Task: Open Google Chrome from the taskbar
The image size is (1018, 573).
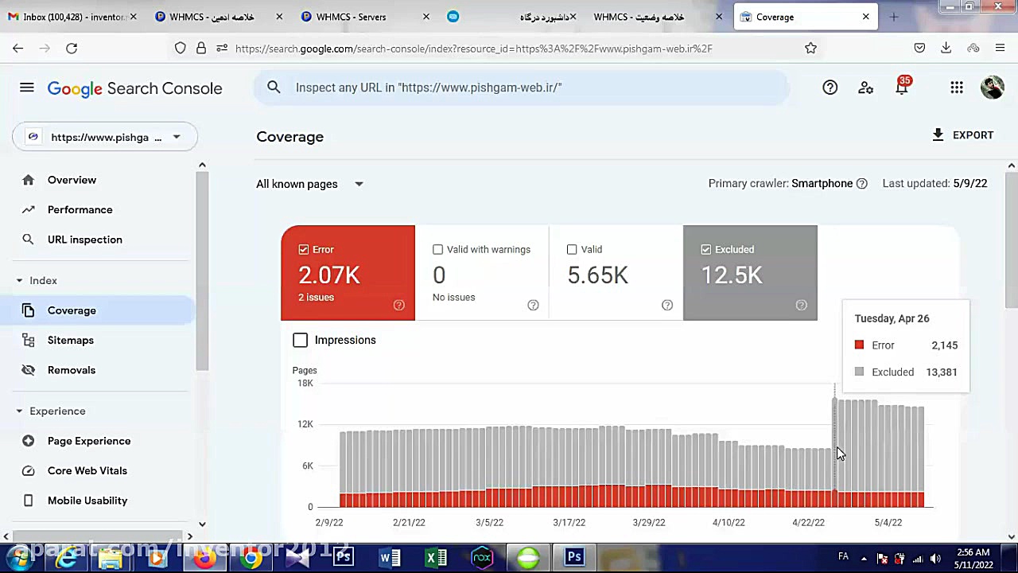Action: click(x=251, y=558)
